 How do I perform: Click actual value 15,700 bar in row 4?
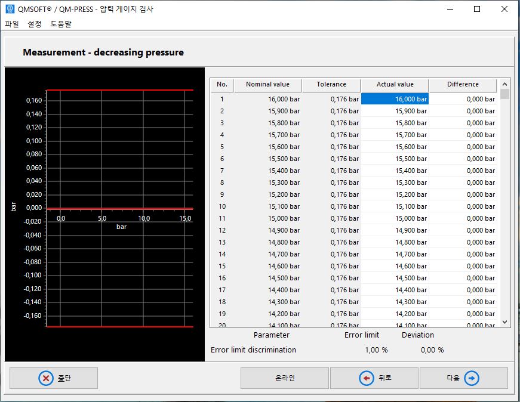[x=395, y=135]
